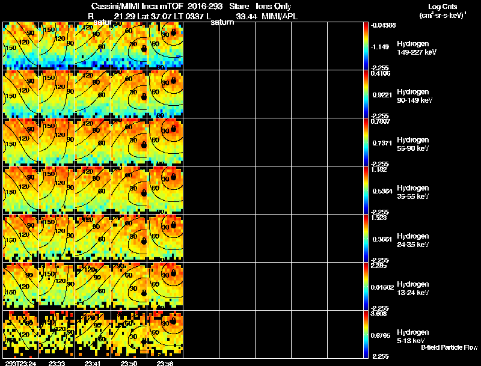
Task: Select the 5-13 keV panel at 293T23:24
Action: coord(21,334)
